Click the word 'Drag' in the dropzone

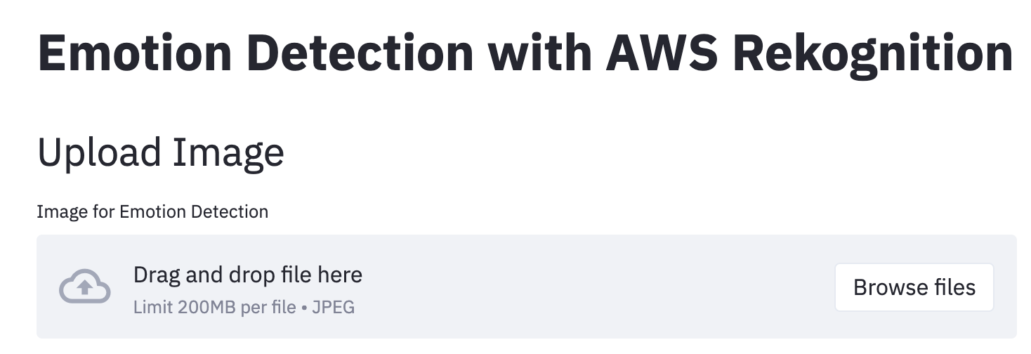coord(157,275)
